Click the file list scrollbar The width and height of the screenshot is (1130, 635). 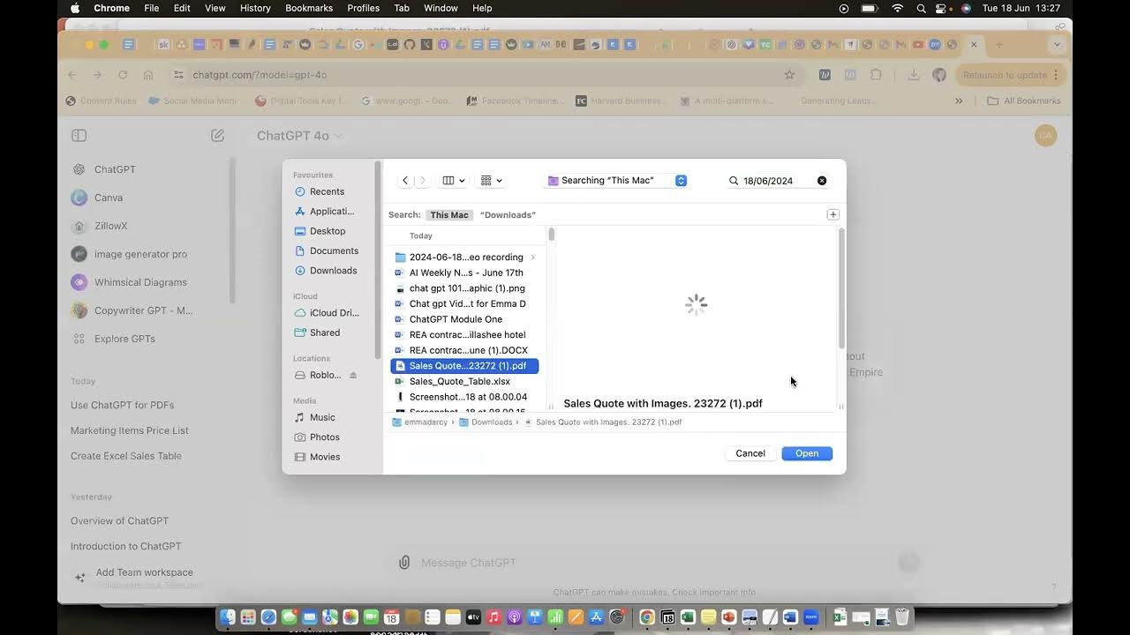click(552, 235)
